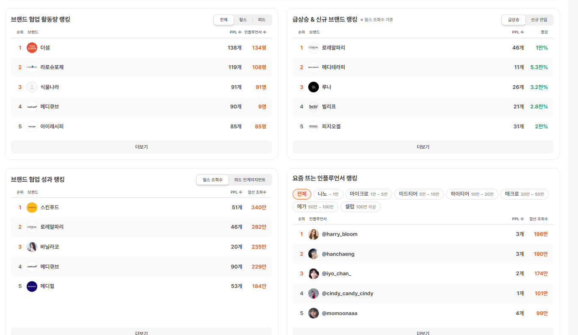578x335 pixels.
Task: Click the 루나 brand name
Action: (x=326, y=87)
